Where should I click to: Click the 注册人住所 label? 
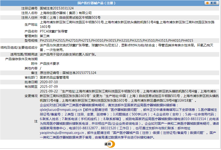pyautogui.click(x=29, y=18)
